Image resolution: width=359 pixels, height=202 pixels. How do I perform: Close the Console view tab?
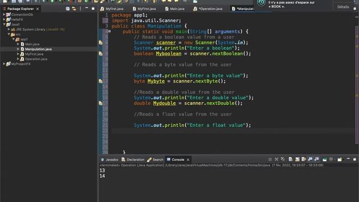click(x=188, y=159)
